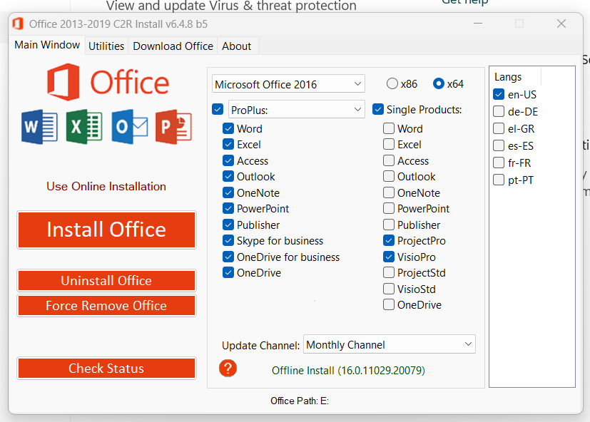
Task: Open the Update Channel Monthly Channel dropdown
Action: coord(390,344)
